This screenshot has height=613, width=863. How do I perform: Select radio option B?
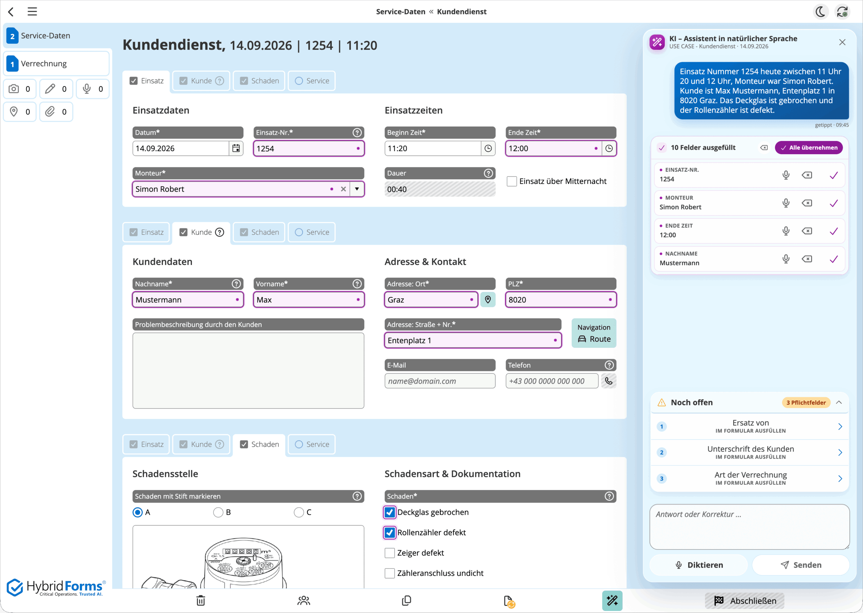point(218,512)
